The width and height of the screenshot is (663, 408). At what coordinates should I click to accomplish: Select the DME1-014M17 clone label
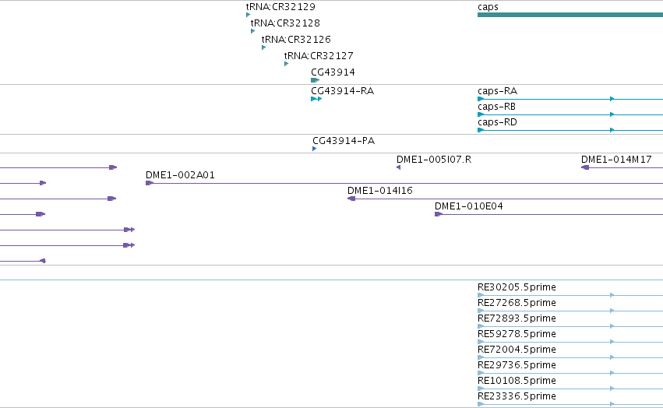click(616, 160)
